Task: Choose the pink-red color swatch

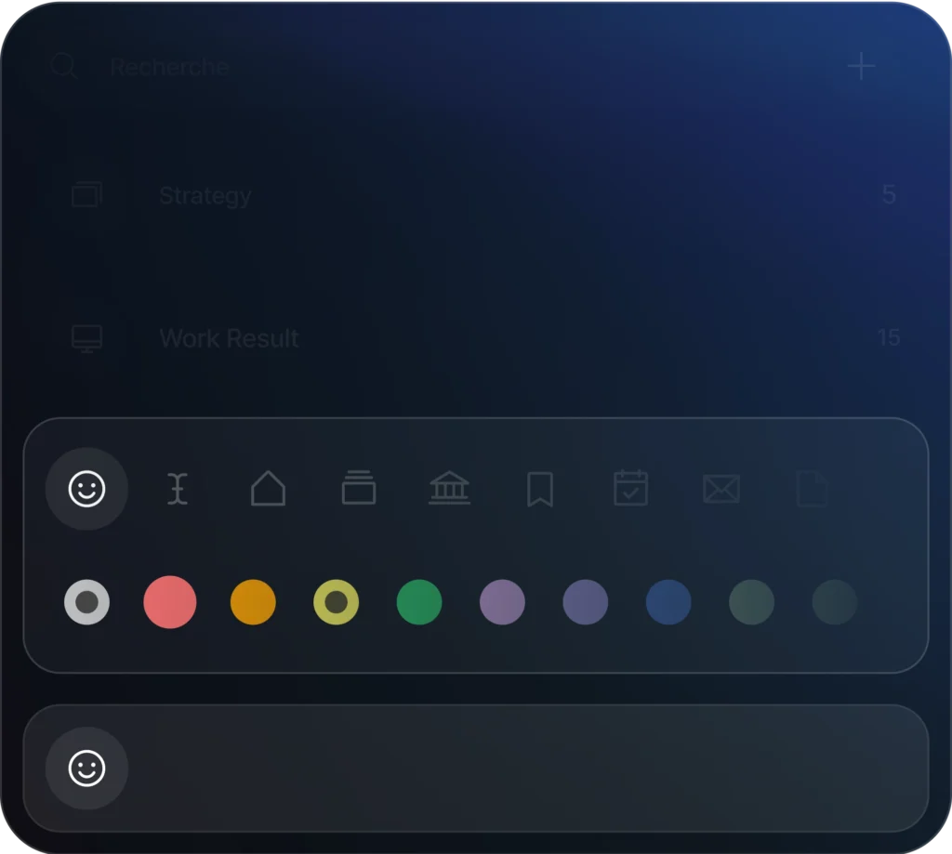Action: click(x=170, y=602)
